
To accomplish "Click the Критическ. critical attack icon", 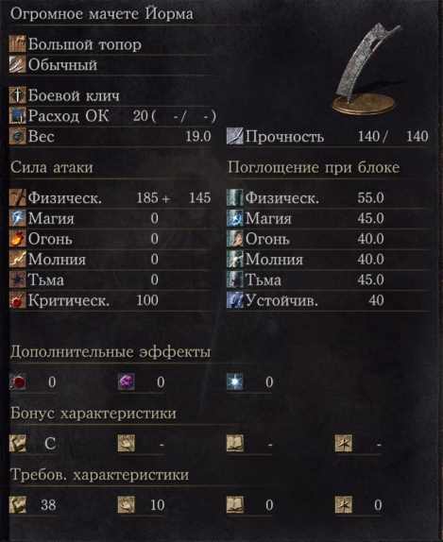I will point(17,300).
